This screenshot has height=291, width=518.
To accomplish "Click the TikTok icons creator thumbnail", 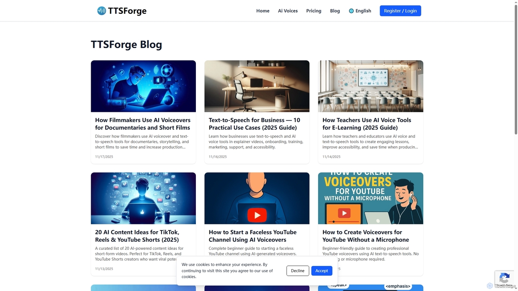I will pos(143,198).
